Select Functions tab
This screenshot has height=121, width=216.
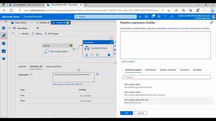tap(185, 70)
